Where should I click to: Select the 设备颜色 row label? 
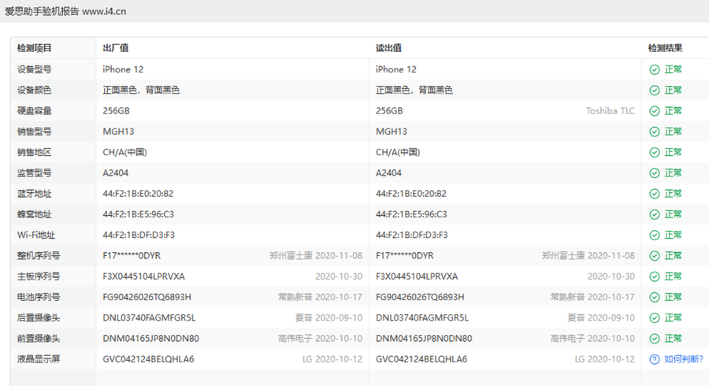35,90
